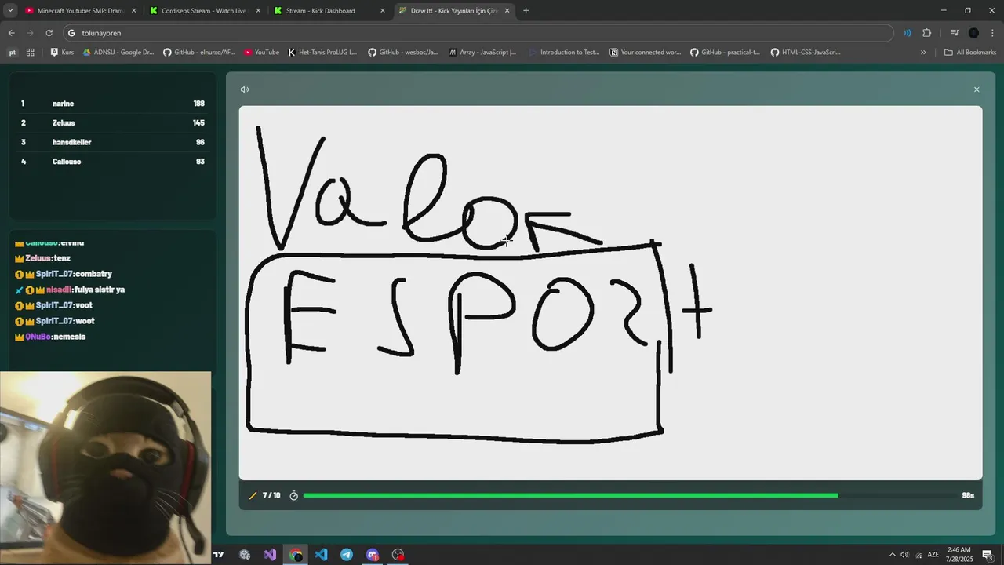Open GitHub - practical-t... bookmark
The height and width of the screenshot is (565, 1004).
click(x=725, y=53)
